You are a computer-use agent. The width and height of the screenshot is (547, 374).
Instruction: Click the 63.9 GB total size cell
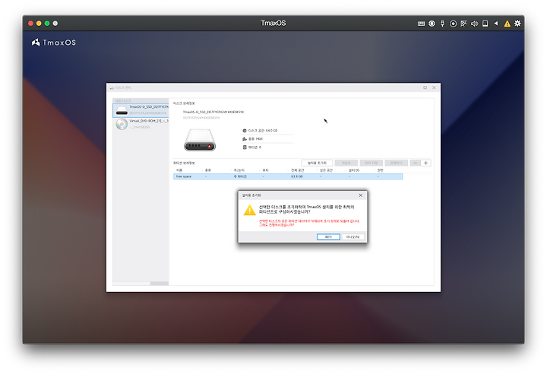click(x=297, y=176)
